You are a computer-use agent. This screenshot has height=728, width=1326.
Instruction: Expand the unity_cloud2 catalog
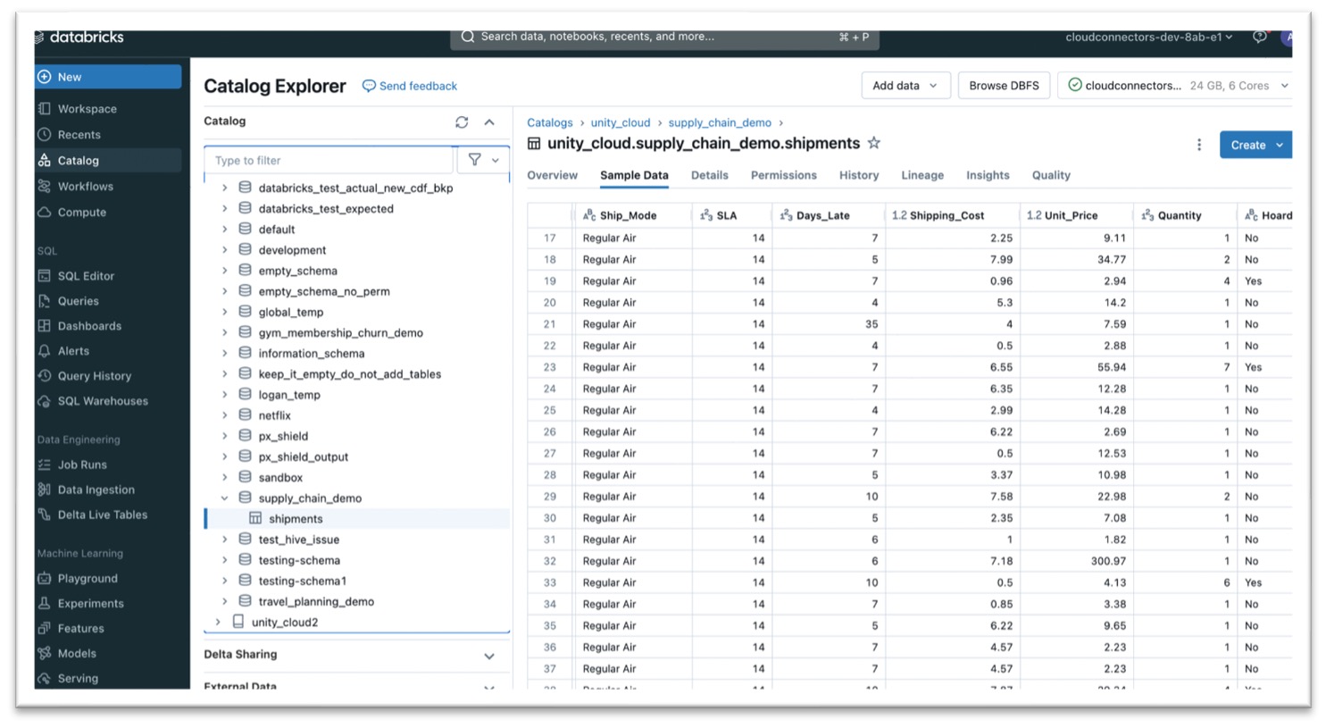(x=218, y=623)
